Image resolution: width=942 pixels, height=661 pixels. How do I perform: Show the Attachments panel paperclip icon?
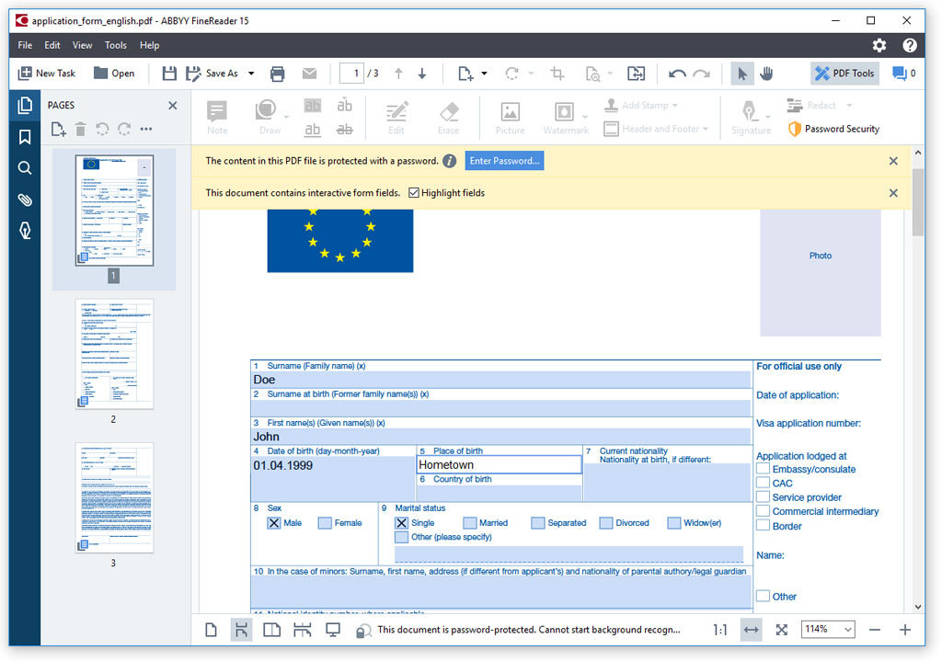[x=25, y=199]
